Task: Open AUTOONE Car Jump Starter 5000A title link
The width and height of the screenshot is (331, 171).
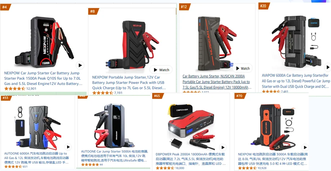Action: [x=115, y=156]
